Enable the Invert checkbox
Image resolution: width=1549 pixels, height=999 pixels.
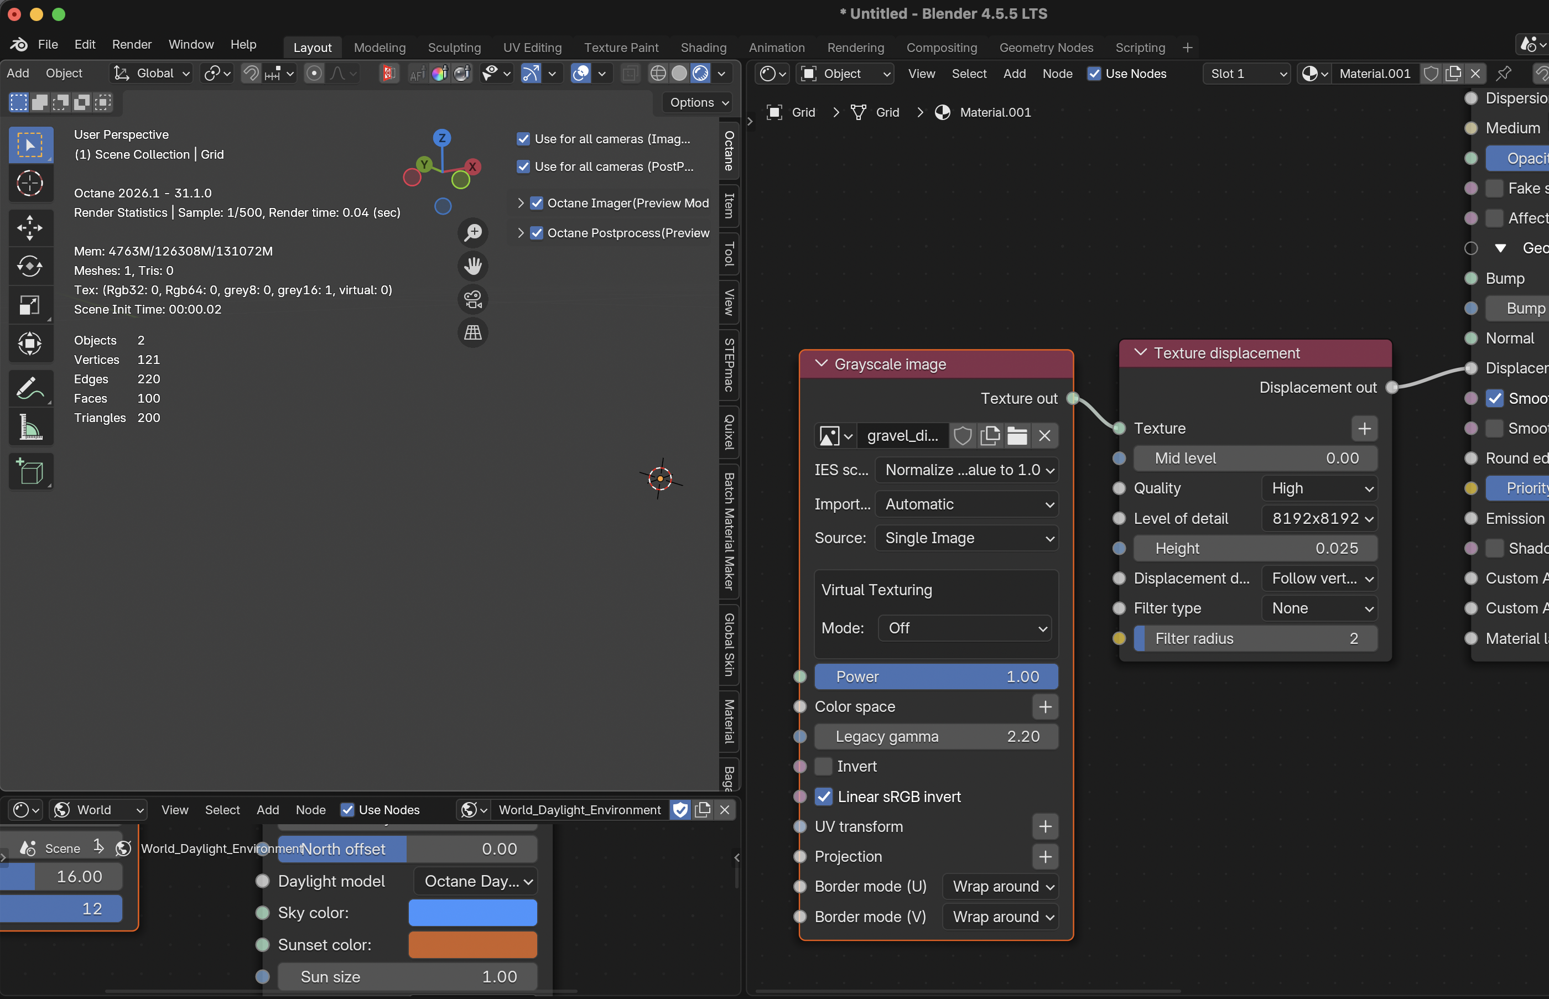(x=824, y=767)
